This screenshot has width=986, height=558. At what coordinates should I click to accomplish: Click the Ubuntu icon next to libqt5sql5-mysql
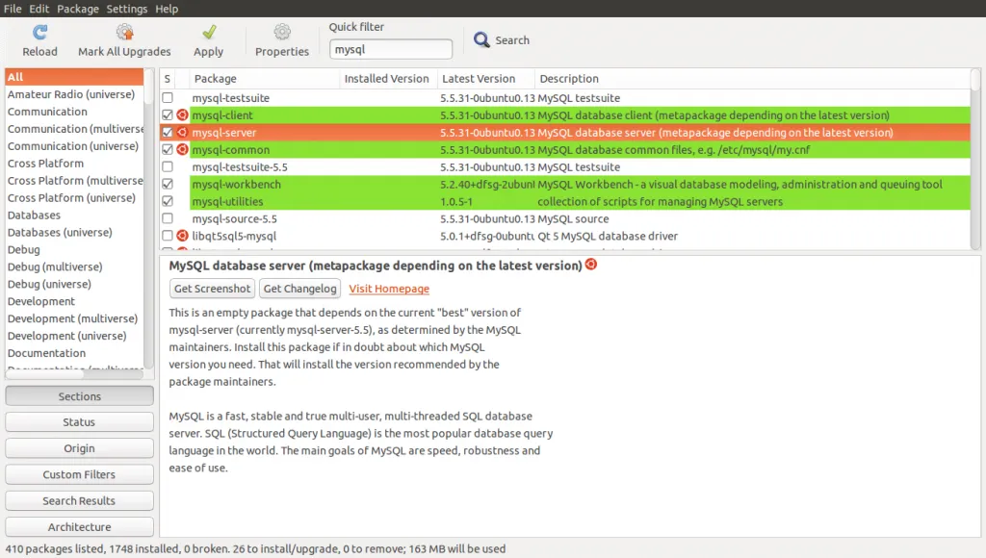pos(182,236)
